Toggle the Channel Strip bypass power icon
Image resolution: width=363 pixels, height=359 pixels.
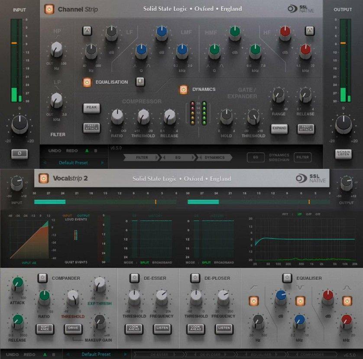(49, 9)
